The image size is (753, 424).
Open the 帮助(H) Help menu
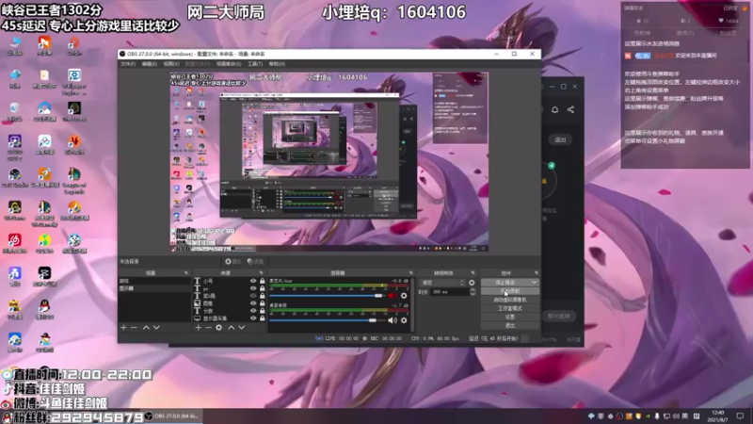(x=277, y=64)
